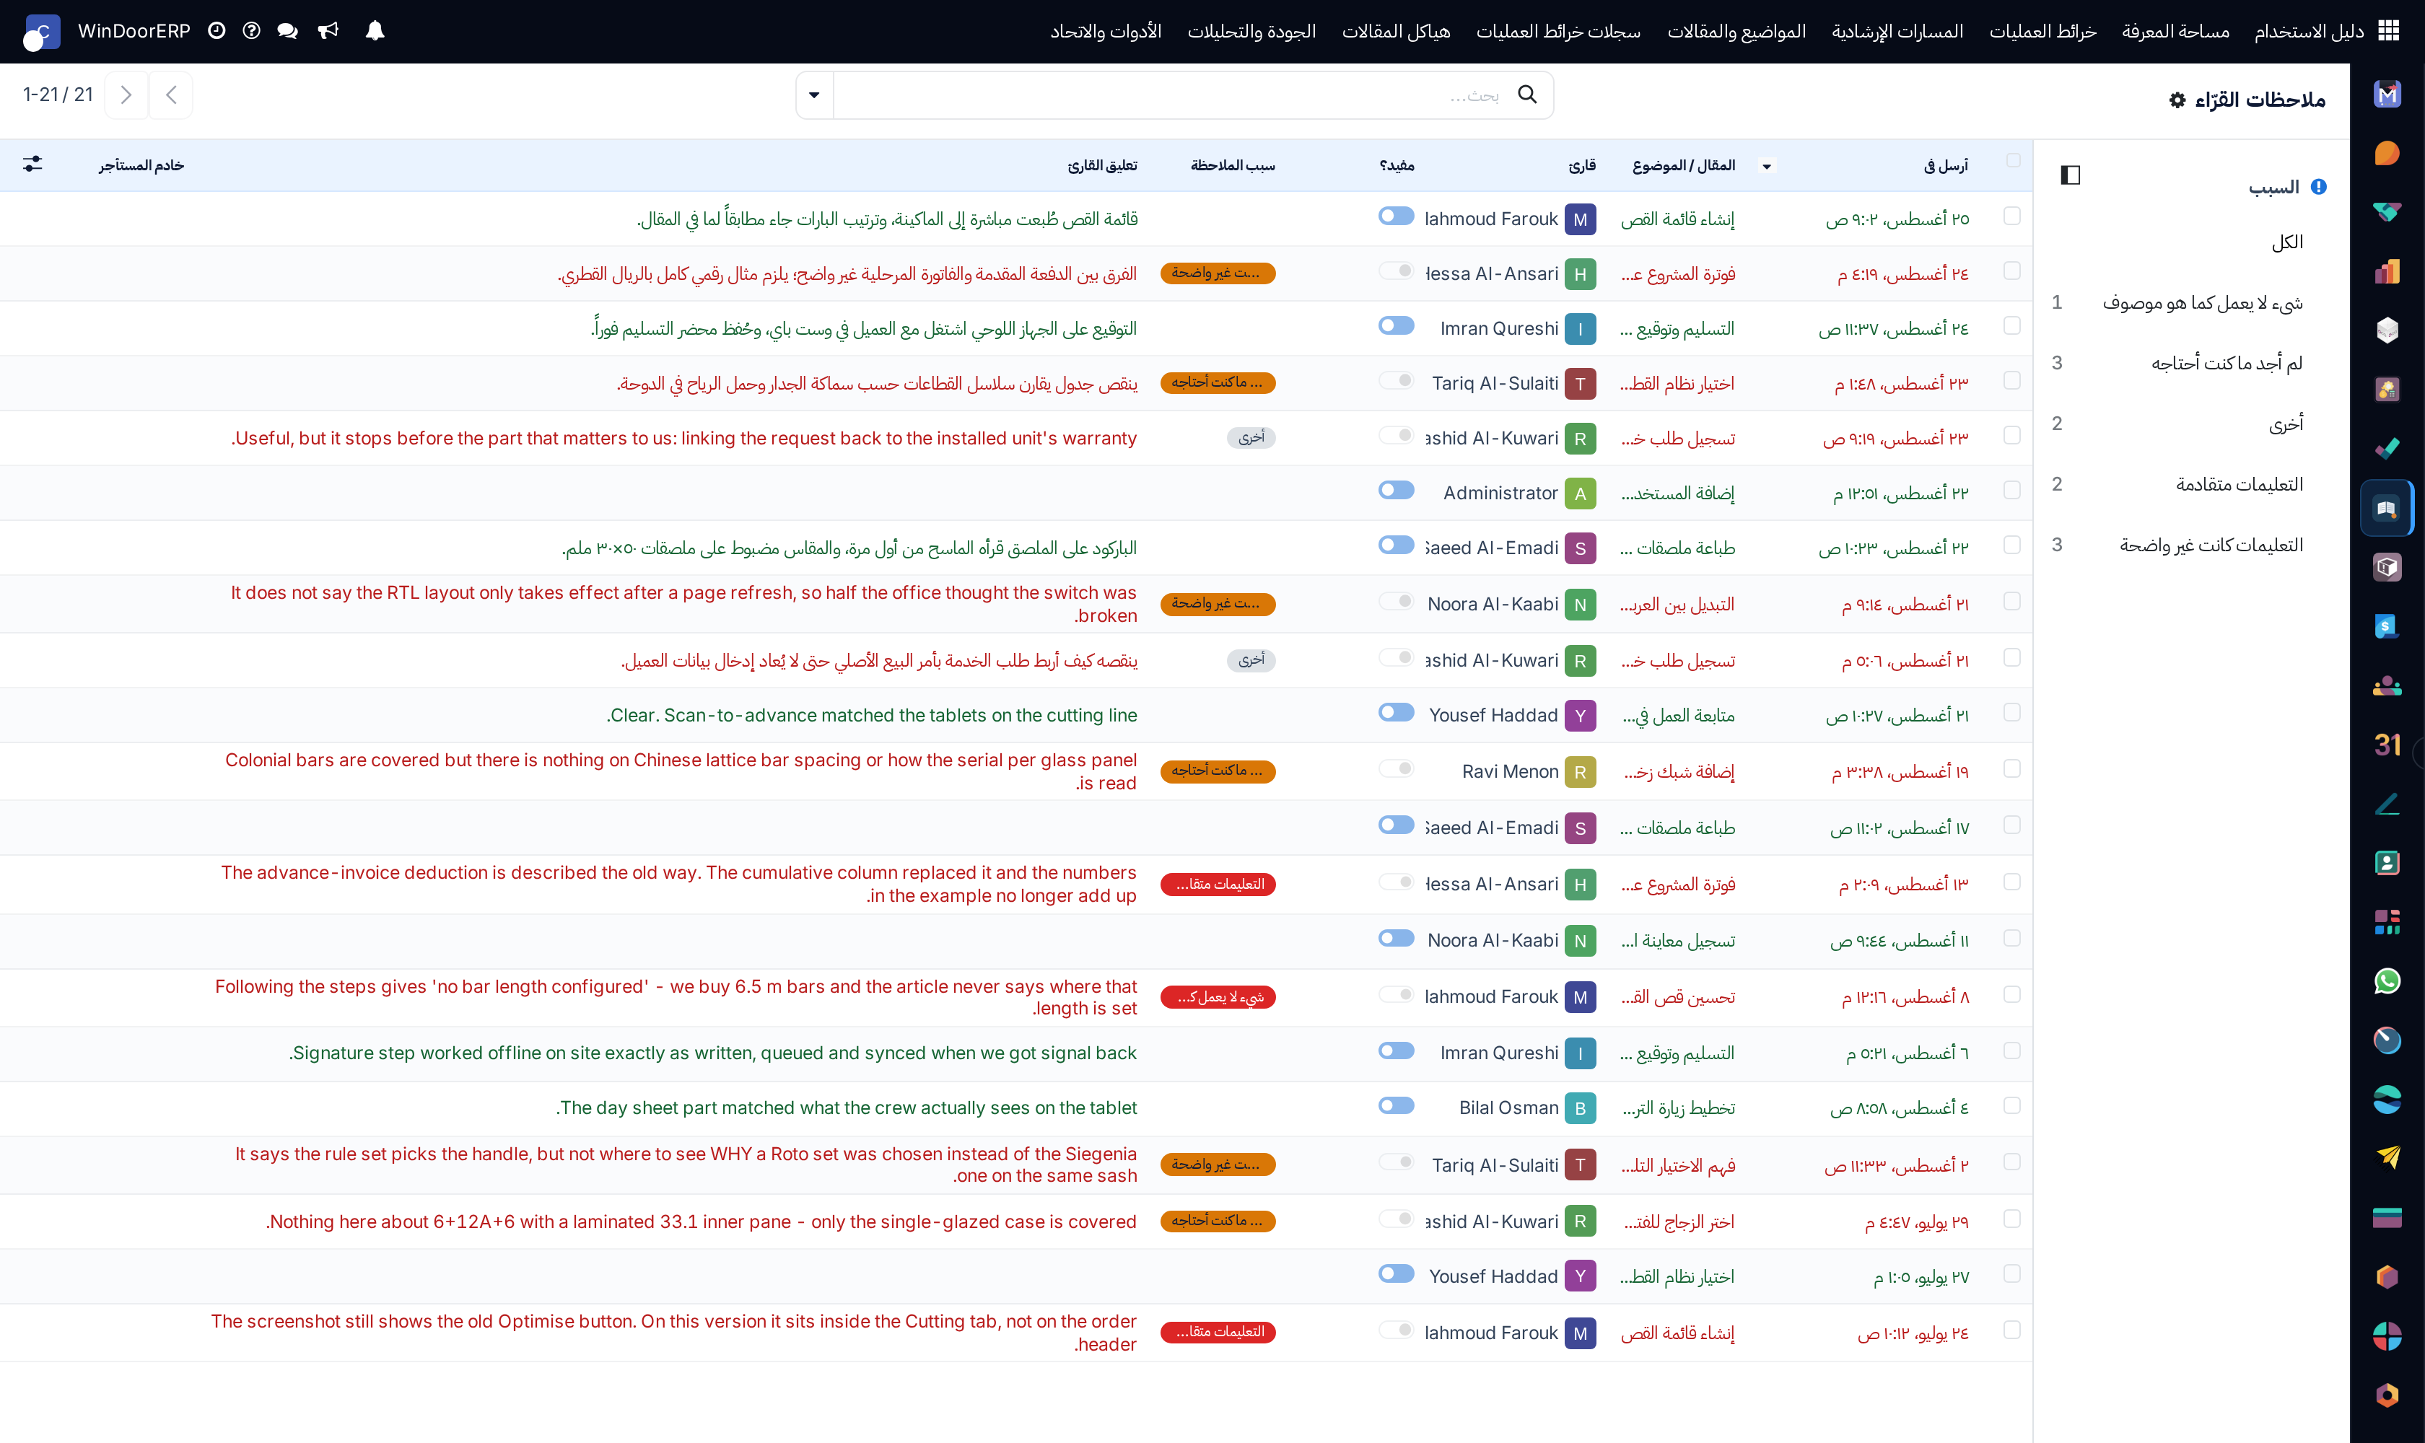Open المسارات الإرشادية menu

pyautogui.click(x=1897, y=31)
